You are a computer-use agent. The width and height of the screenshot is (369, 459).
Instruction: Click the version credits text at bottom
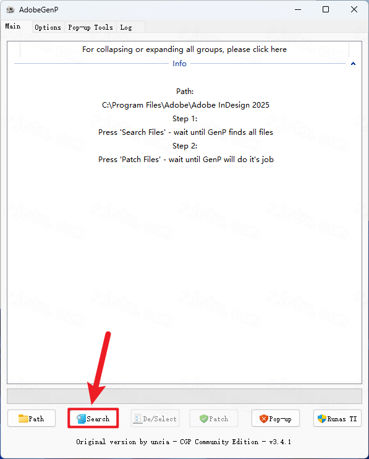point(184,442)
